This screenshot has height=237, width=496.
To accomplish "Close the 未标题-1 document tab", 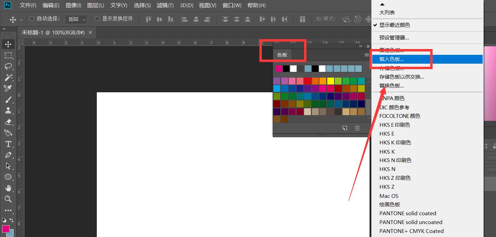I will click(90, 32).
